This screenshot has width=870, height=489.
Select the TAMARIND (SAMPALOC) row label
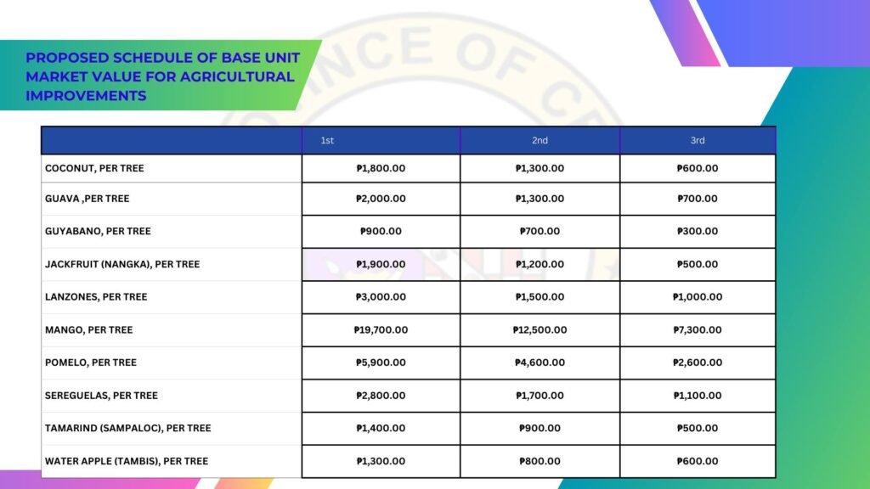click(127, 428)
